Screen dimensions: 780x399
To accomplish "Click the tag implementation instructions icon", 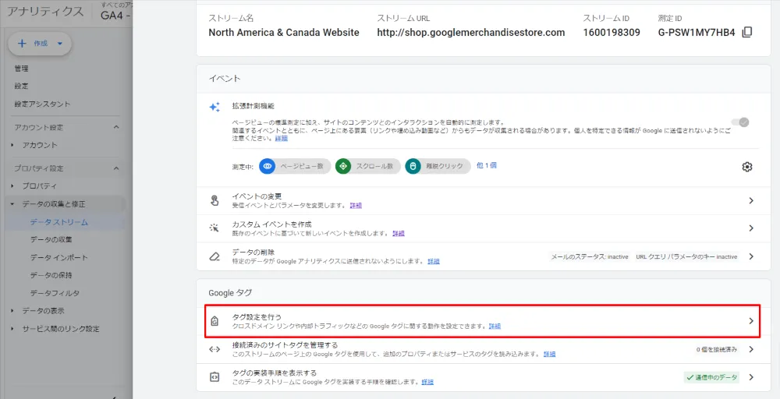I will [x=214, y=377].
